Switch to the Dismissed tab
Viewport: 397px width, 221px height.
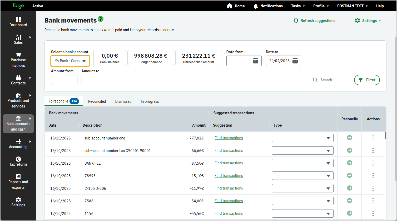[123, 101]
